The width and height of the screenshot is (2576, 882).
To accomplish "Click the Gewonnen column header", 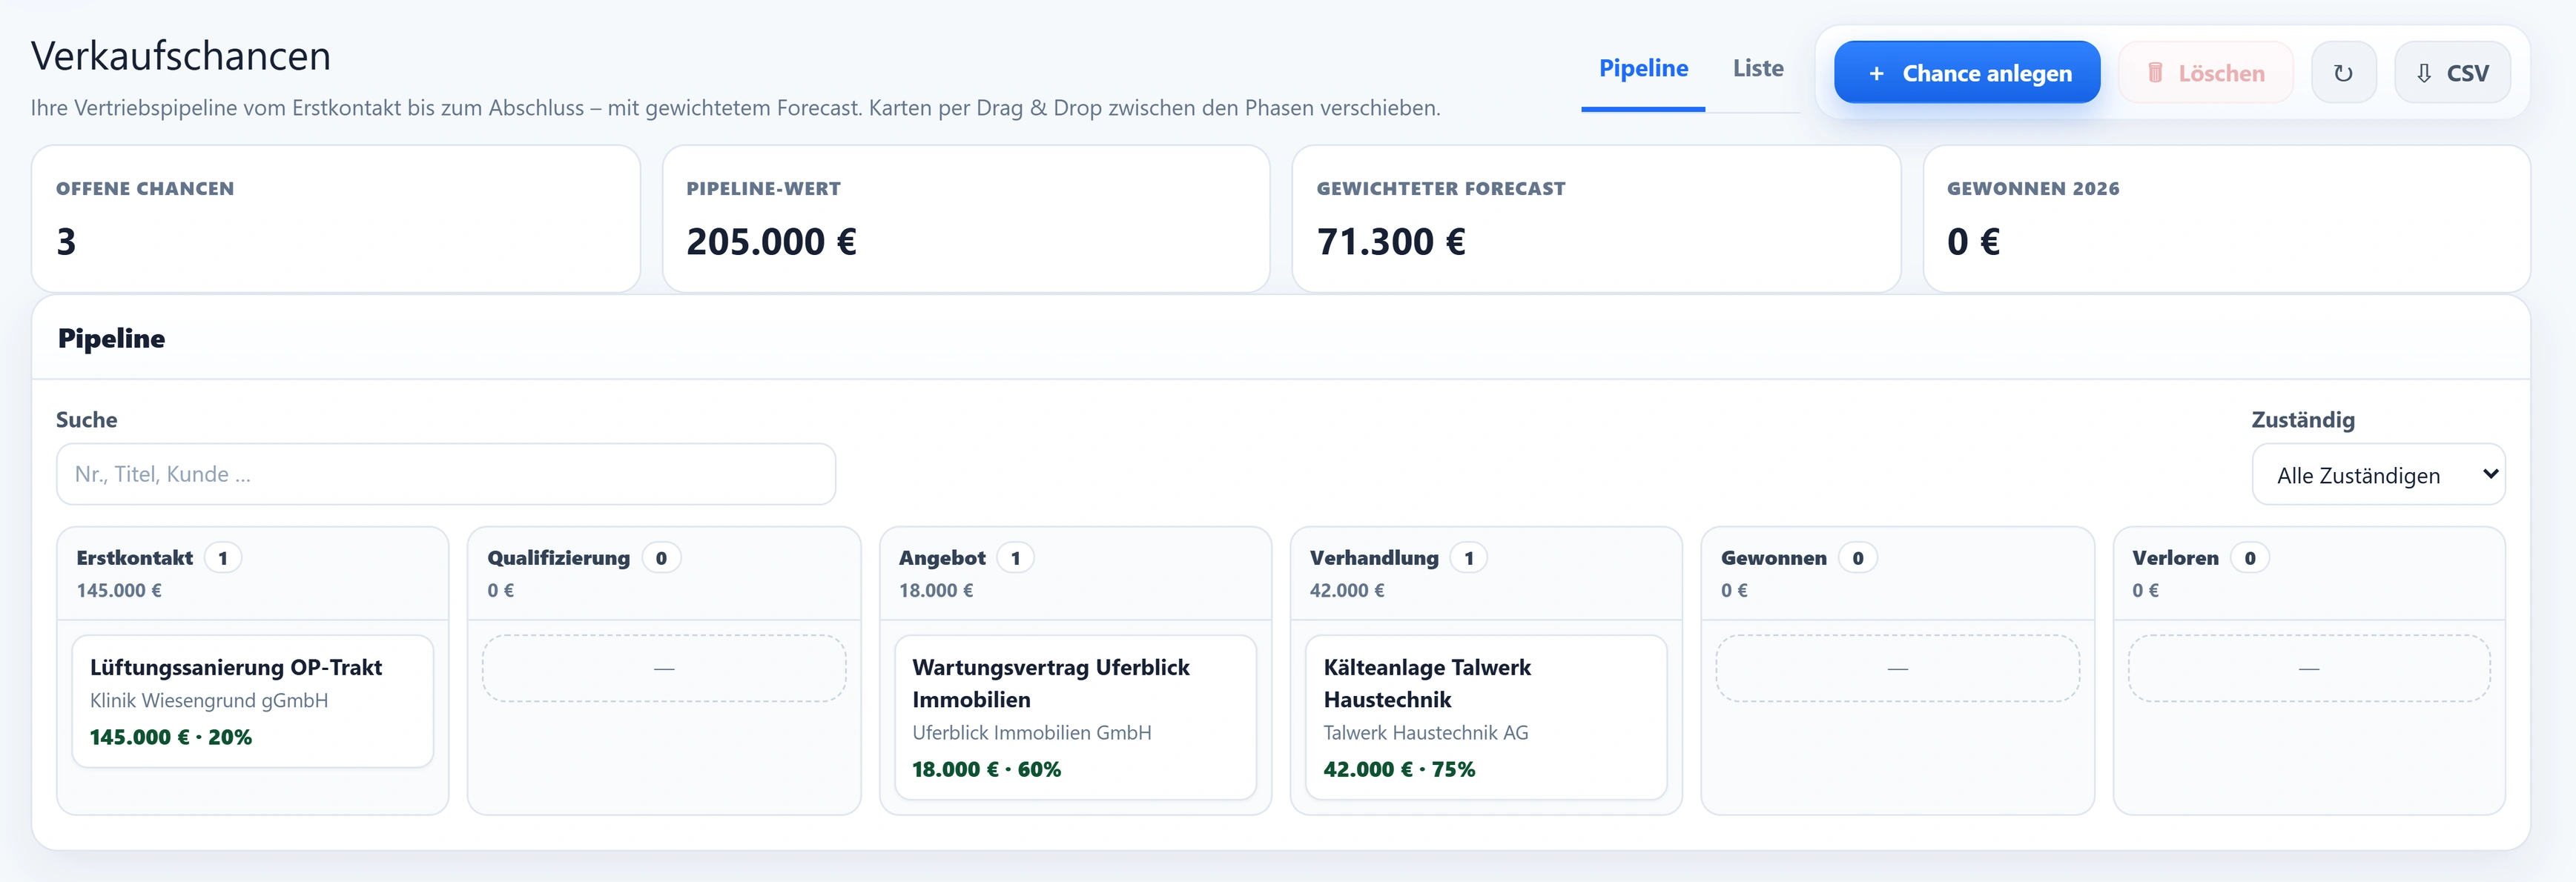I will (1898, 573).
